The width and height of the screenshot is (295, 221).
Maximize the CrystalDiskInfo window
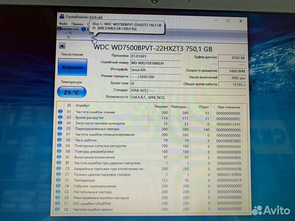228,21
